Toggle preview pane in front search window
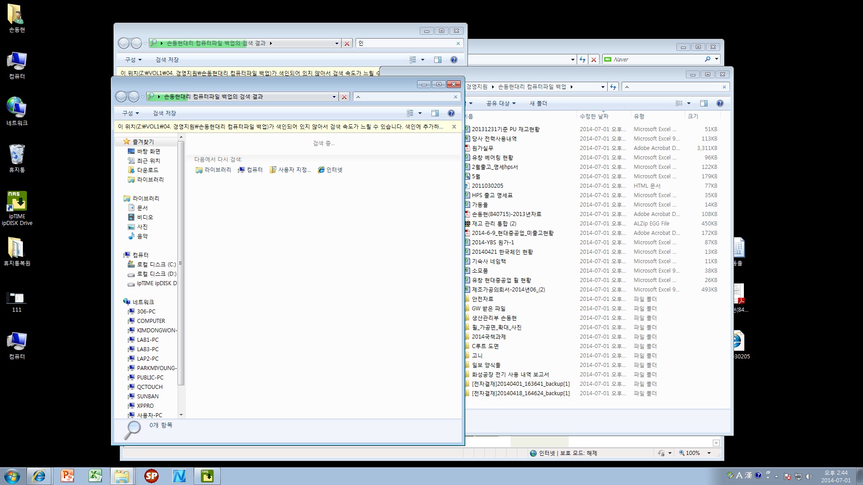 click(x=435, y=113)
